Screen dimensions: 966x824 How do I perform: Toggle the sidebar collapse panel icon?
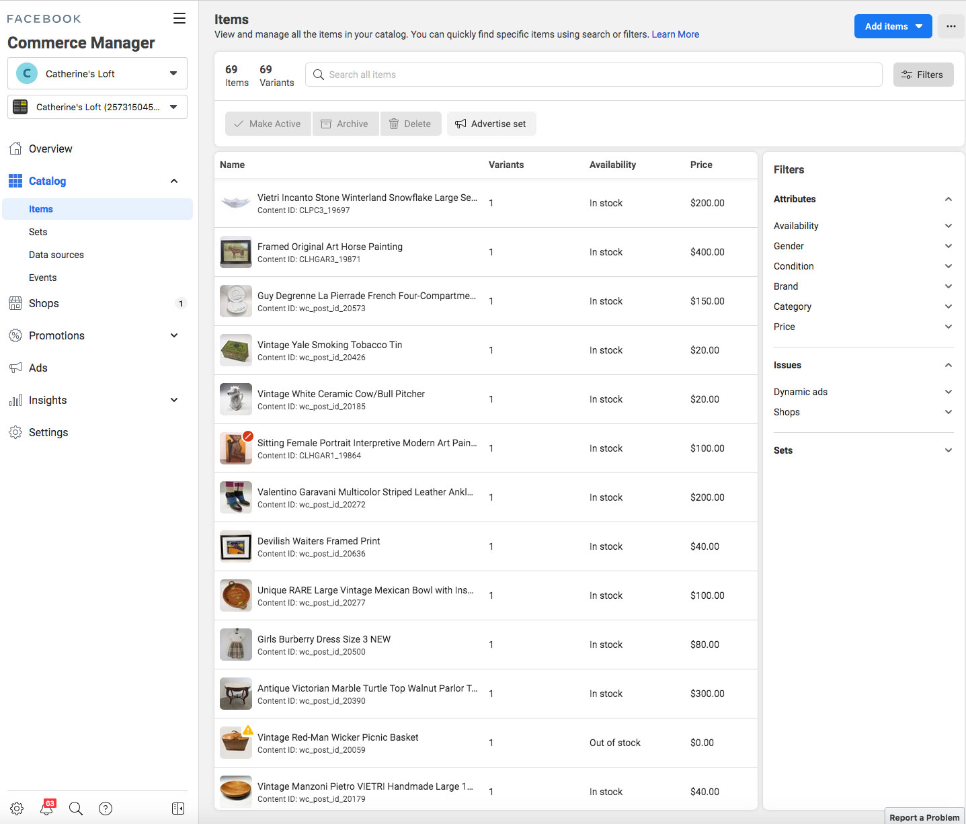(x=178, y=809)
